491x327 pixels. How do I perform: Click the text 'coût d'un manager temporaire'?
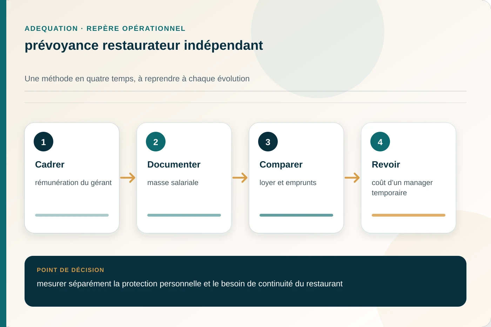click(402, 188)
